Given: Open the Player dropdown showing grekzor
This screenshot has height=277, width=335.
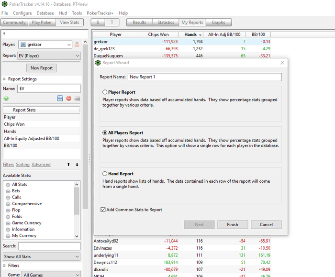Looking at the screenshot, I should click(45, 44).
